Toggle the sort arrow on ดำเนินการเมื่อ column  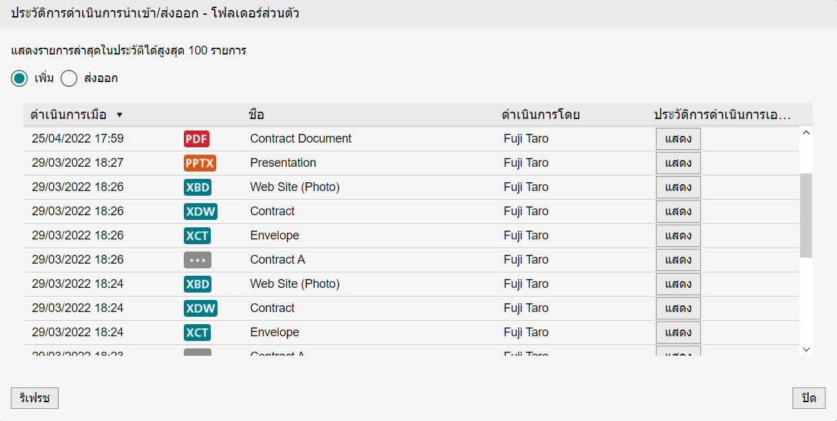120,115
